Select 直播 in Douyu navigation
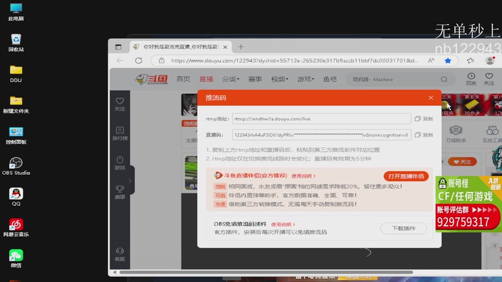Viewport: 502px width, 282px height. (206, 79)
